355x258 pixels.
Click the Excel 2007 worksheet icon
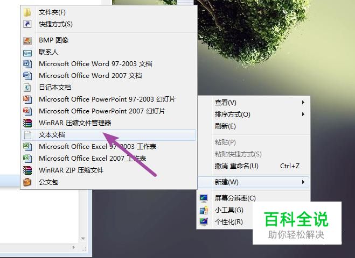27,159
